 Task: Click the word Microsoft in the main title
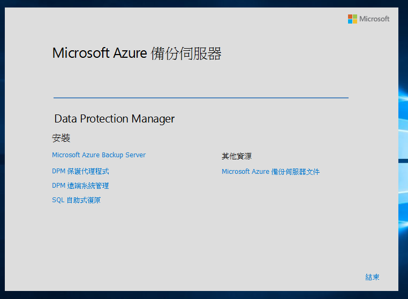coord(81,53)
